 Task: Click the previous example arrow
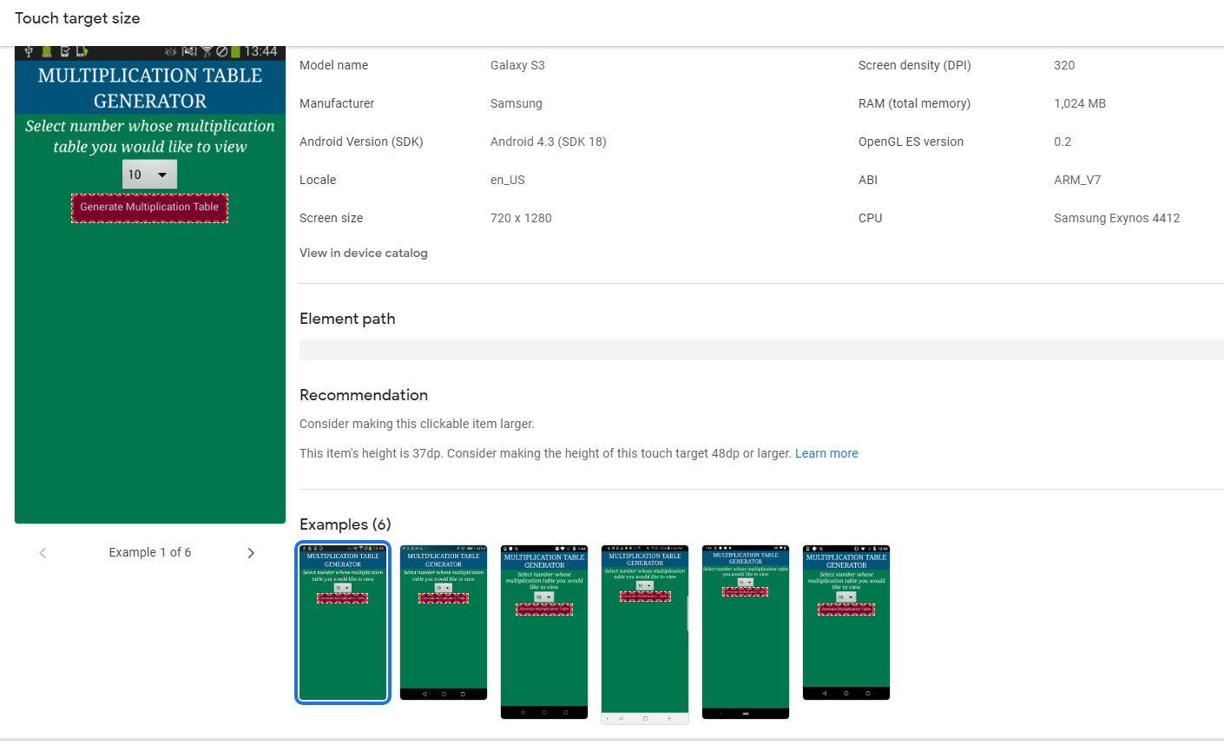pos(42,552)
